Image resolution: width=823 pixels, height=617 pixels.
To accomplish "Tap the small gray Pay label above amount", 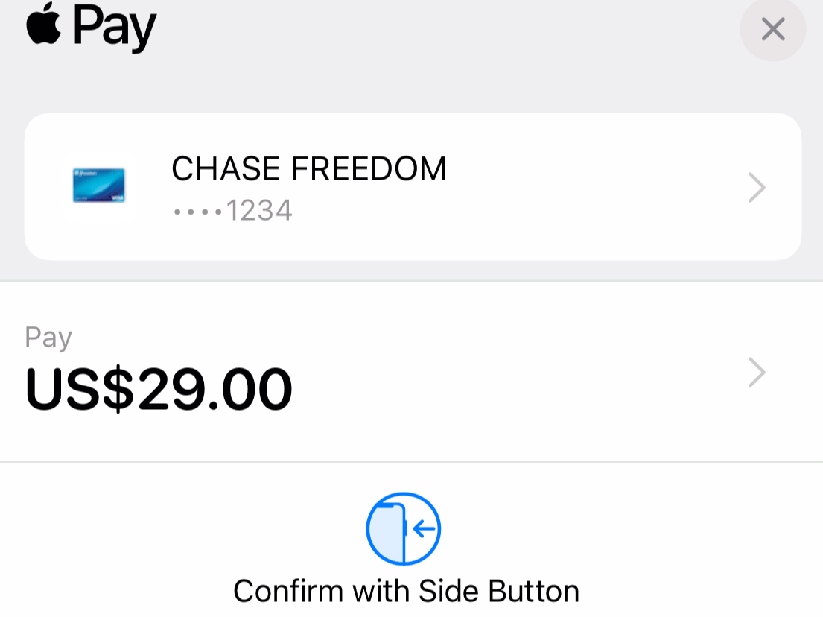I will click(x=48, y=337).
